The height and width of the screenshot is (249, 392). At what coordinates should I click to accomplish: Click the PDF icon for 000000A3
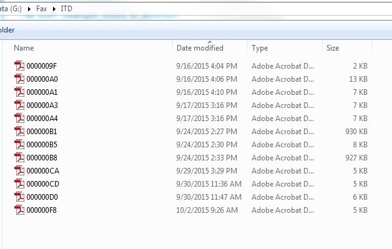point(19,105)
